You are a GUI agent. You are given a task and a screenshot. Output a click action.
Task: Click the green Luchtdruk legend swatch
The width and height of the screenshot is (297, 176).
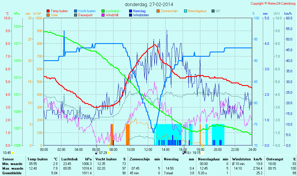103,11
